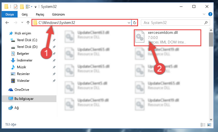The width and height of the screenshot is (218, 132).
Task: Click the Properties quick access icon
Action: [16, 7]
